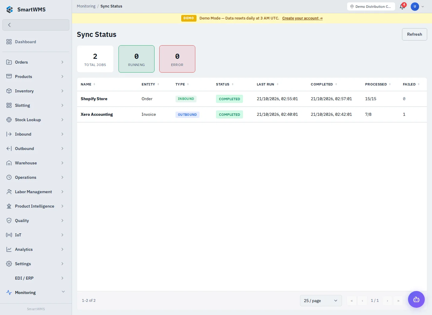Viewport: 432px width, 315px height.
Task: Click the Quality shield icon
Action: coord(9,220)
